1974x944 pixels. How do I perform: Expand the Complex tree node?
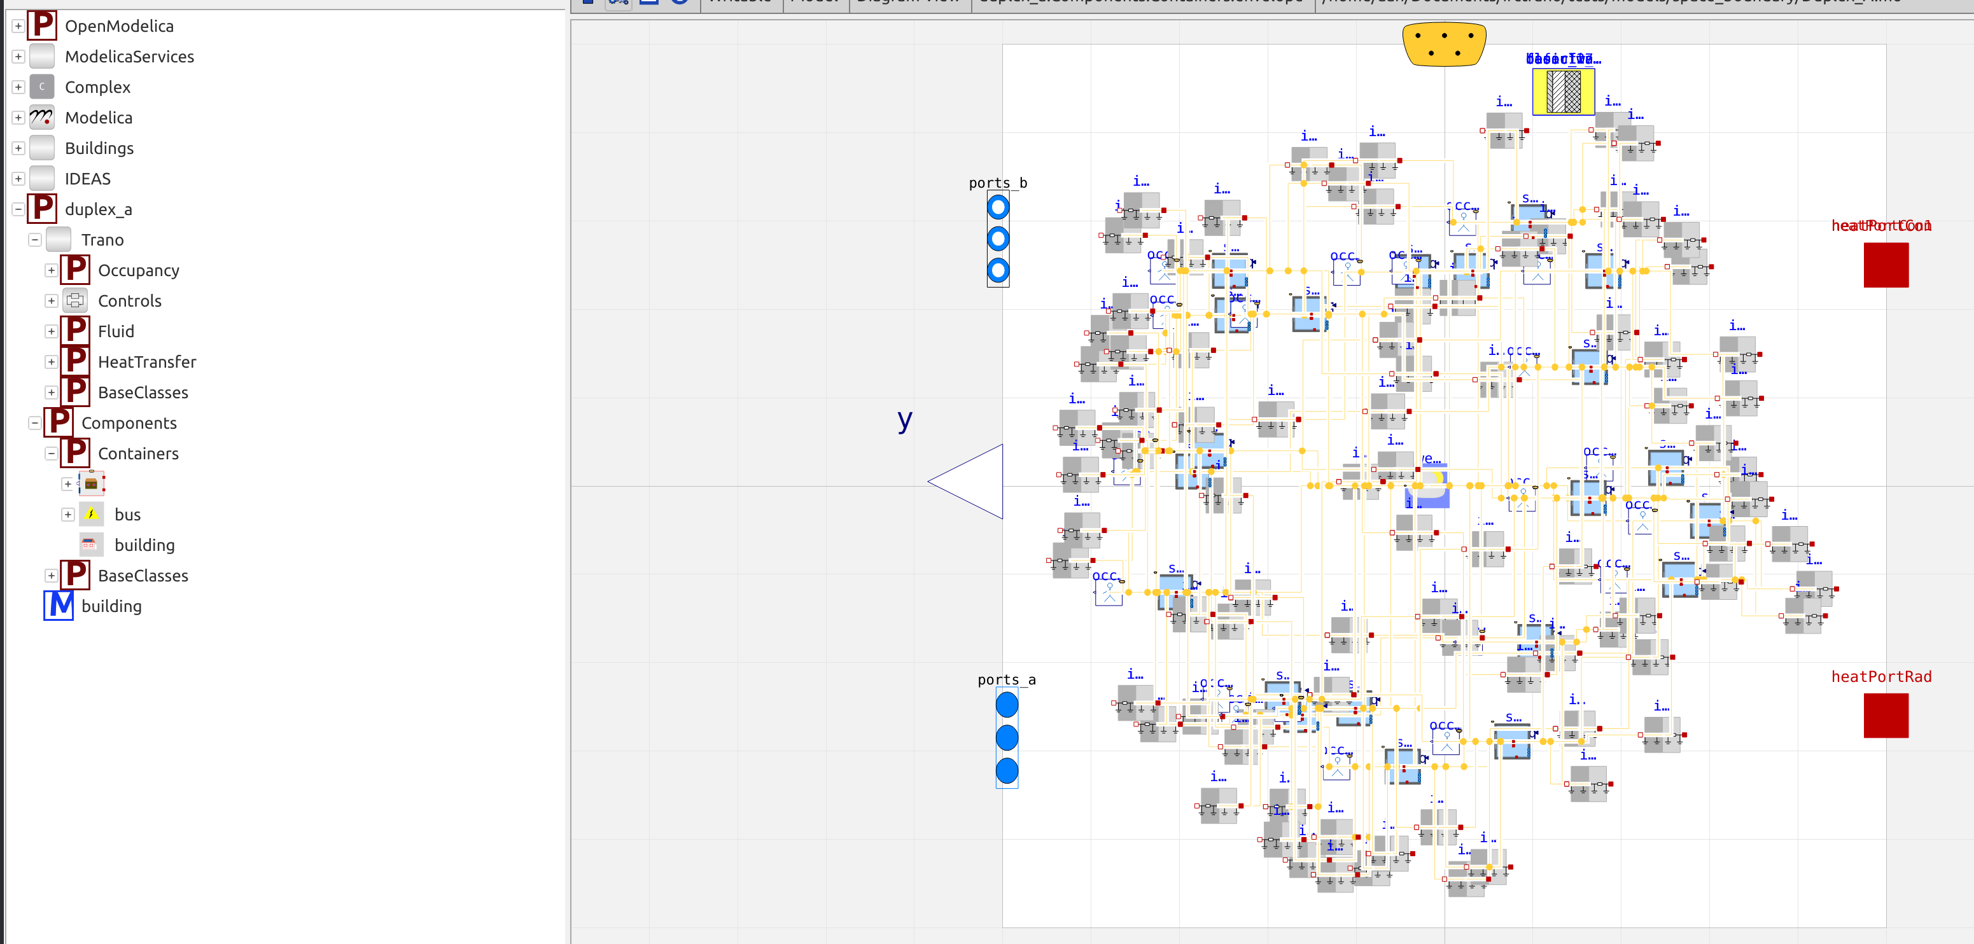[x=18, y=87]
